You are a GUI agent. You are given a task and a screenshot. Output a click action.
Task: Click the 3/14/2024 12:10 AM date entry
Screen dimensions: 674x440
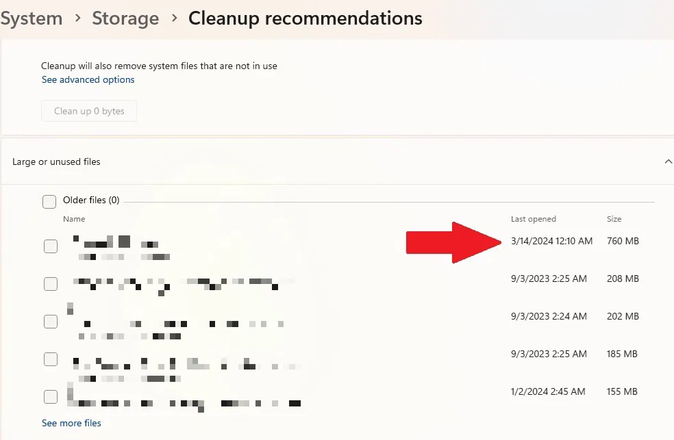point(551,241)
